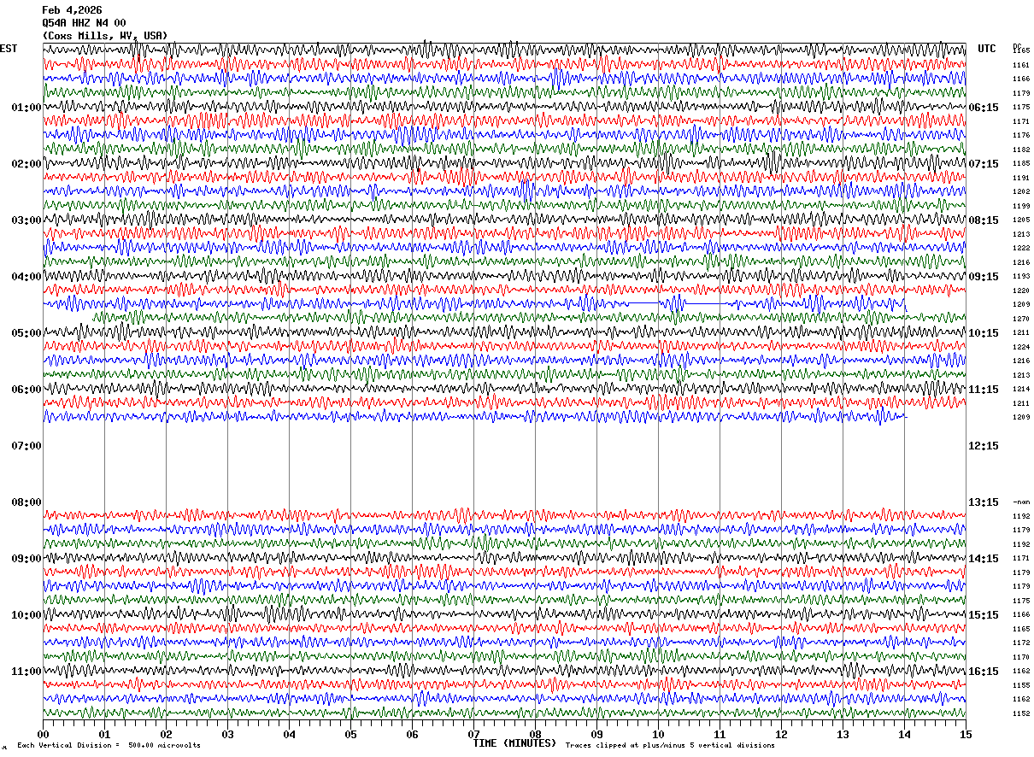Click minute tick label "06" on time axis
The height and width of the screenshot is (757, 1034).
pyautogui.click(x=412, y=734)
